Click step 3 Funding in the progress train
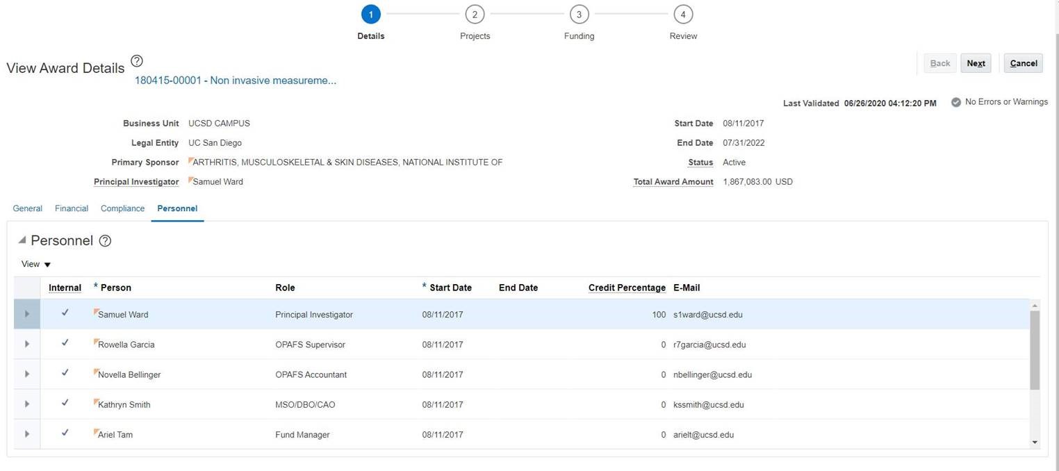Screen dimensions: 1059x471 tap(579, 14)
